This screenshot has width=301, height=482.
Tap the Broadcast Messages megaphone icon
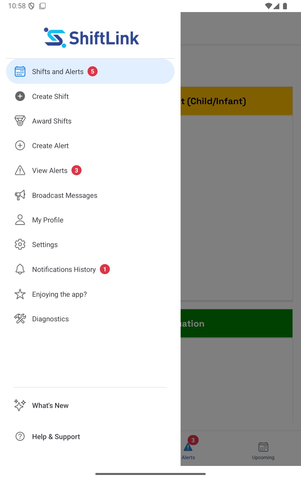[x=20, y=195]
